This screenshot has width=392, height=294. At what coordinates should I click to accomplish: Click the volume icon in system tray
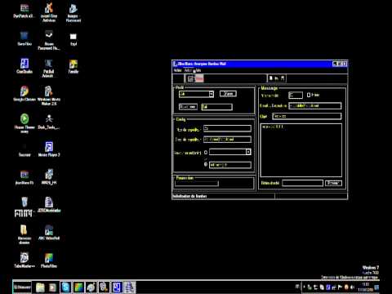352,287
